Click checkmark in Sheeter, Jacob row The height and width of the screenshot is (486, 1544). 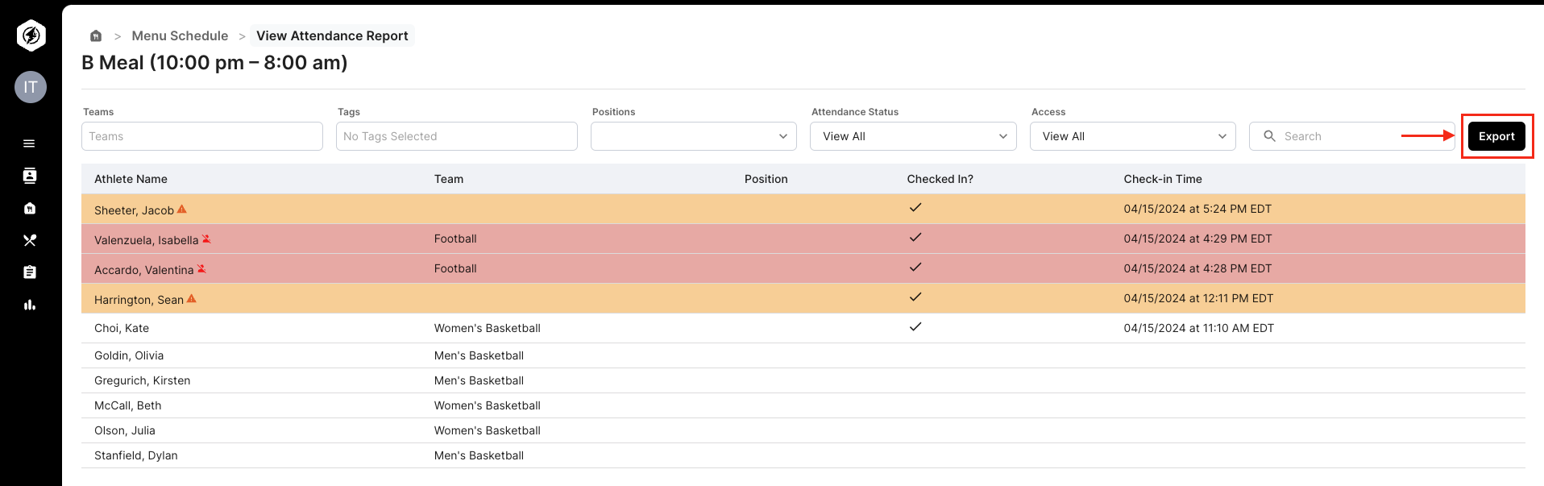(x=915, y=207)
